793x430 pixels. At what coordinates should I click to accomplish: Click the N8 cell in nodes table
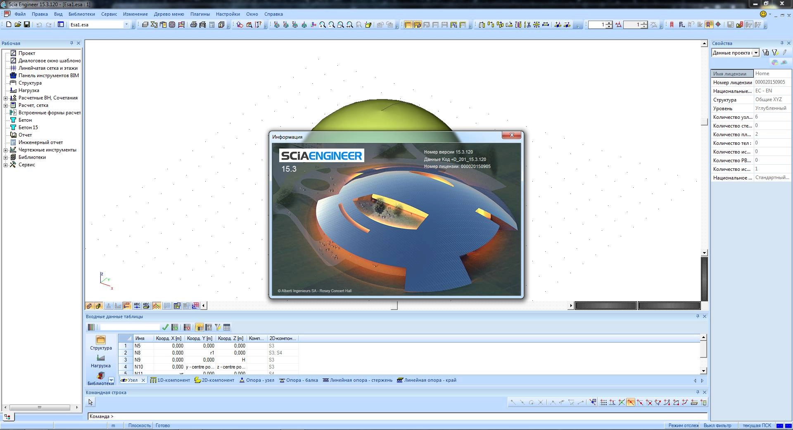pyautogui.click(x=143, y=353)
